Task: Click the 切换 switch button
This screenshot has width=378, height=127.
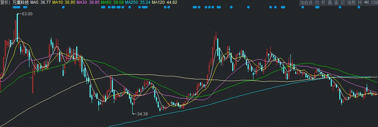Action: (x=374, y=2)
